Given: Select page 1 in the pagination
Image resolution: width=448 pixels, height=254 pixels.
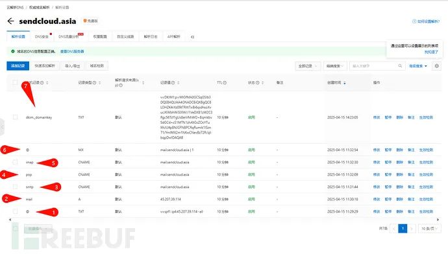Looking at the screenshot, I should [403, 228].
